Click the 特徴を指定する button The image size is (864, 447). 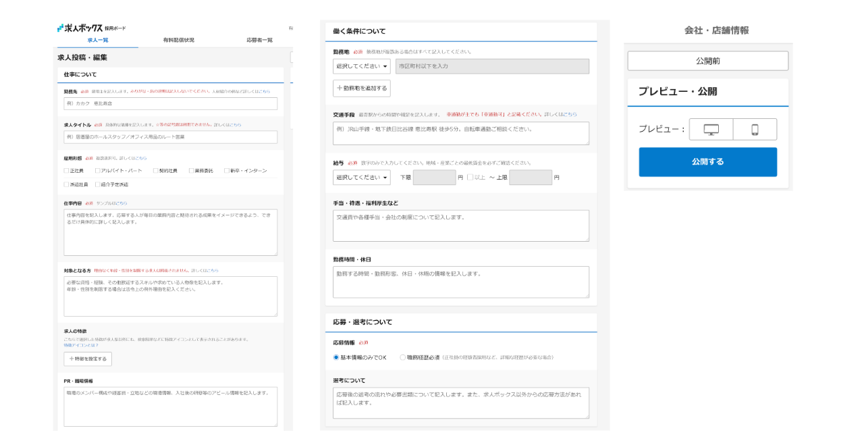(88, 359)
